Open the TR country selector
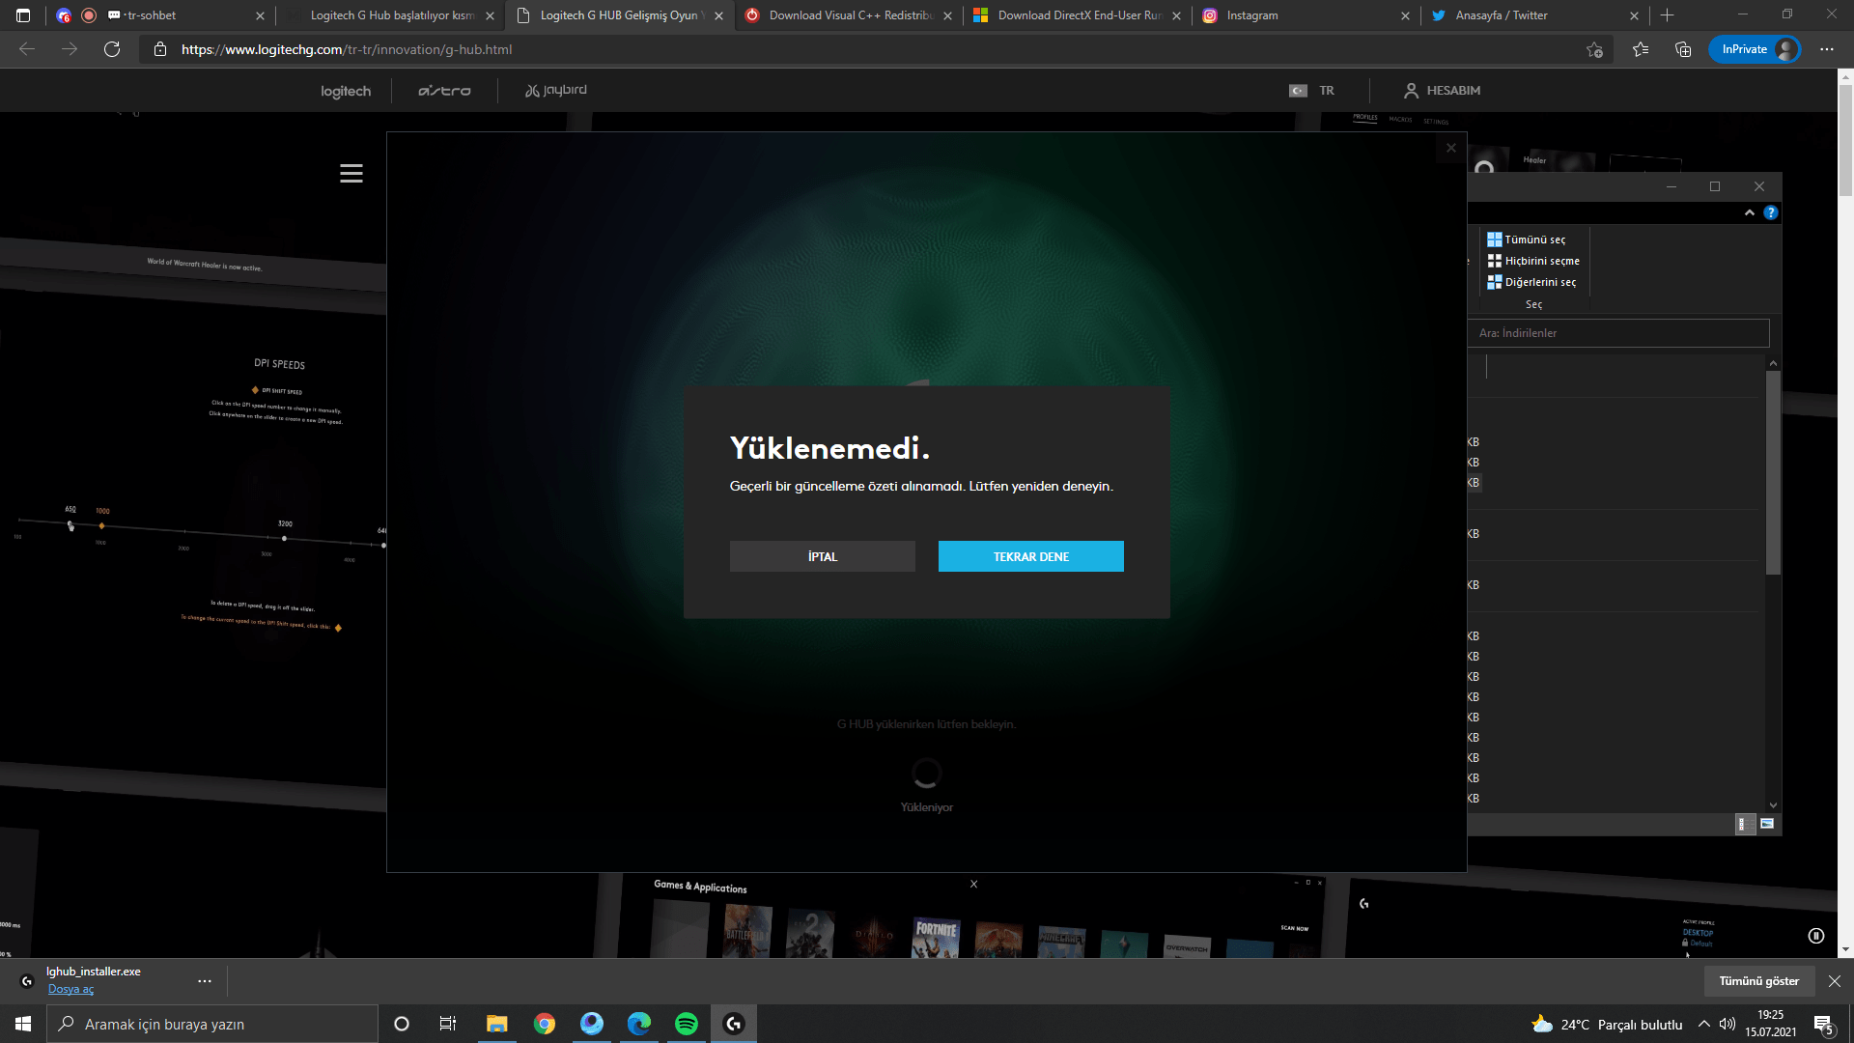The width and height of the screenshot is (1854, 1043). [1311, 91]
